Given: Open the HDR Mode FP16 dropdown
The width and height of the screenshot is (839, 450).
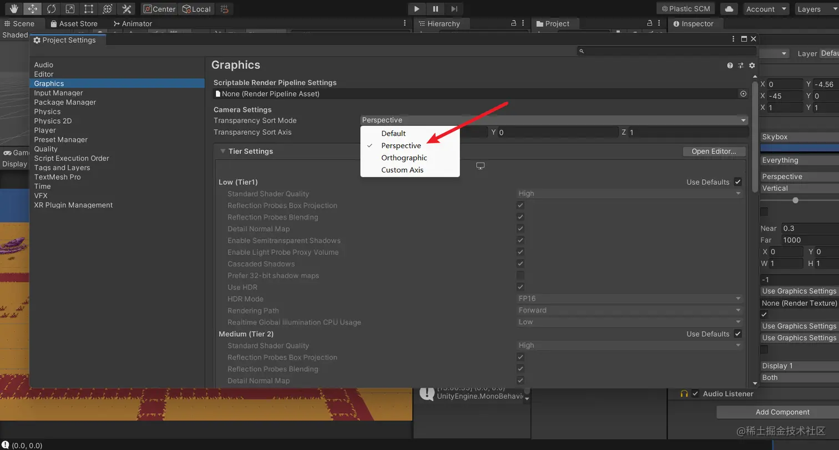Looking at the screenshot, I should pos(630,299).
